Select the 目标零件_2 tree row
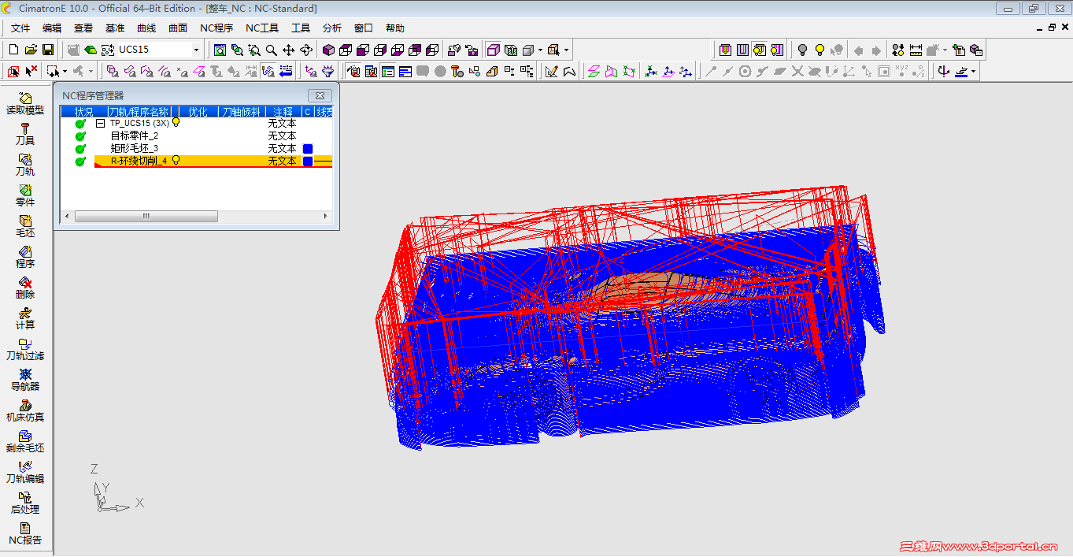Viewport: 1073px width, 557px height. point(134,136)
